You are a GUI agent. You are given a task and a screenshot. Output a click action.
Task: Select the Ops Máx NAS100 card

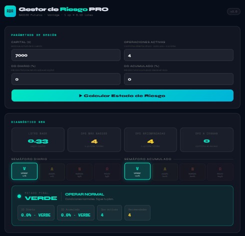tap(94, 139)
